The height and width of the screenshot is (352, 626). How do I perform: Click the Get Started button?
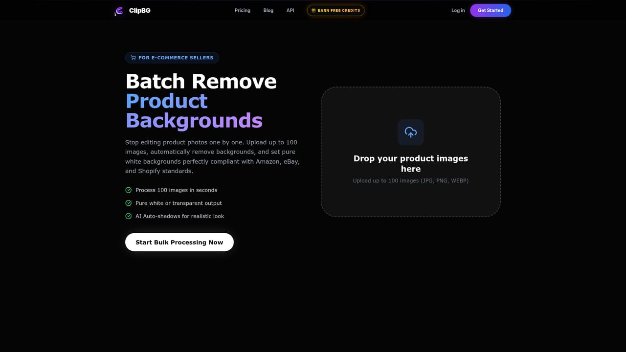491,10
